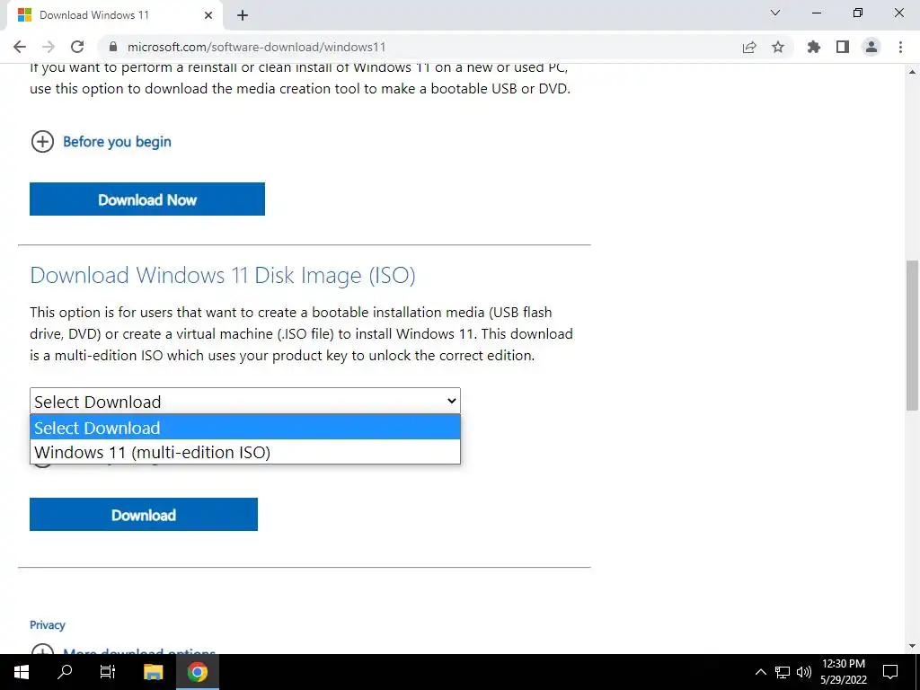The width and height of the screenshot is (920, 690).
Task: Open a new tab with the plus button
Action: point(243,15)
